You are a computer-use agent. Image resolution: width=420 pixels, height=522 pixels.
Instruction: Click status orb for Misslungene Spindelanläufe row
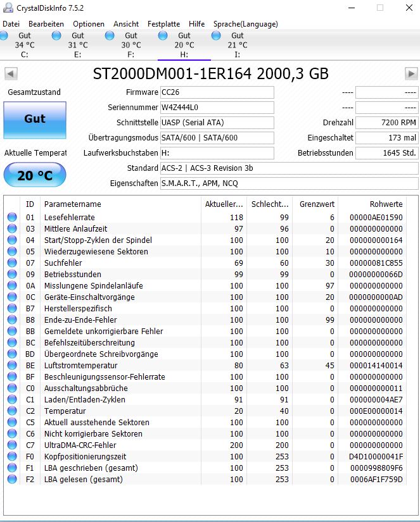point(12,285)
